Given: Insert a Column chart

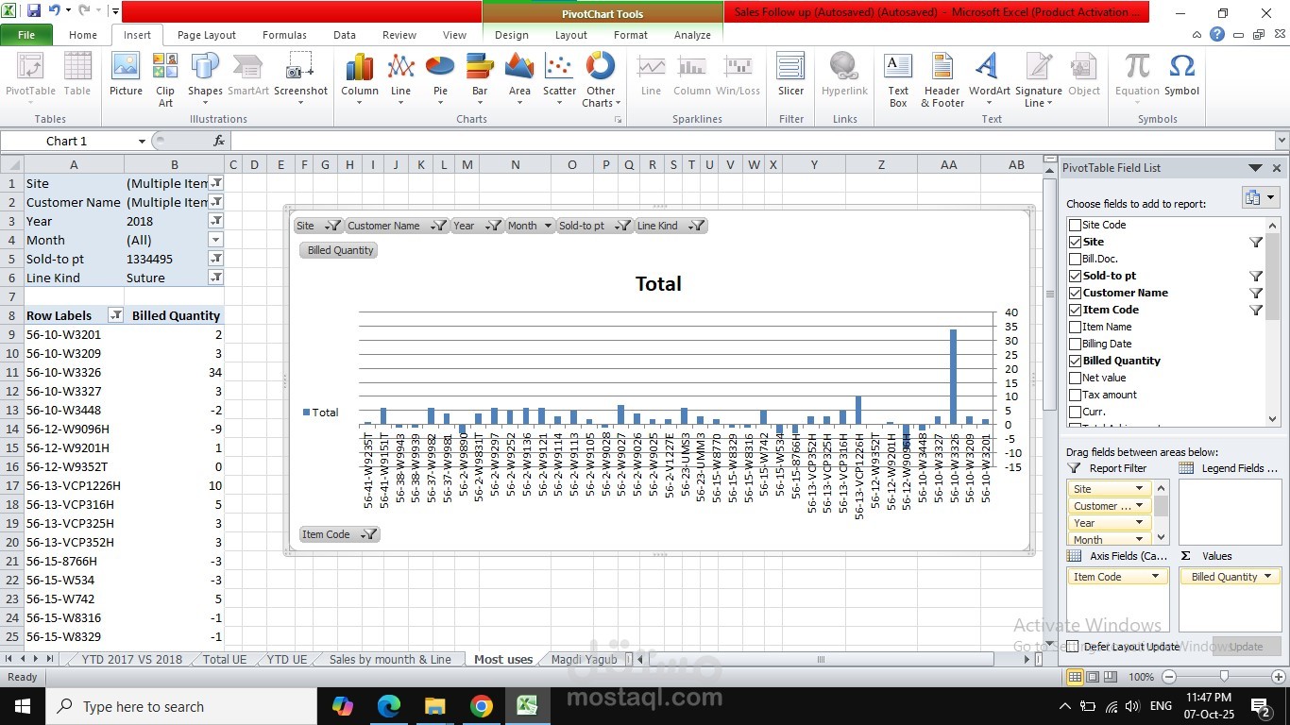Looking at the screenshot, I should point(360,80).
